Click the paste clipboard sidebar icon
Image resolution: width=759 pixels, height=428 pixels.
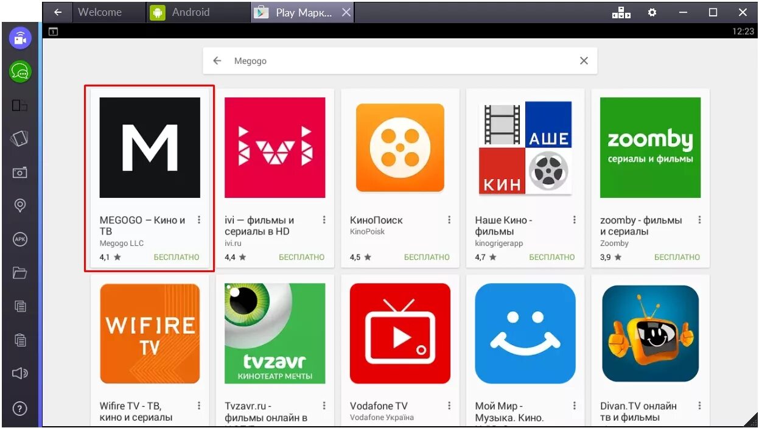coord(20,340)
